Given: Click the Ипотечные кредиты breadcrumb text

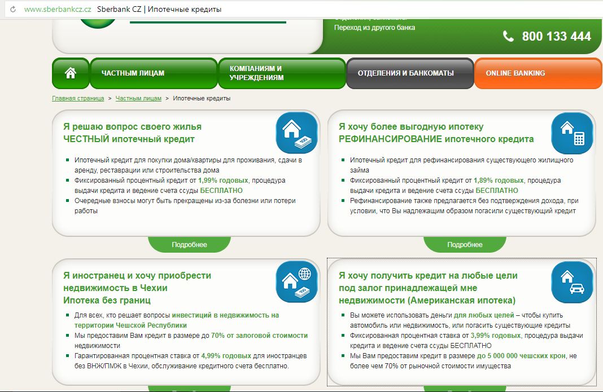Looking at the screenshot, I should click(x=202, y=98).
